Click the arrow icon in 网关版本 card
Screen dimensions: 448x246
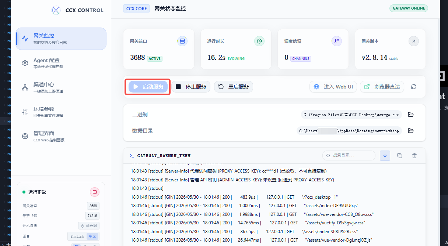(414, 41)
